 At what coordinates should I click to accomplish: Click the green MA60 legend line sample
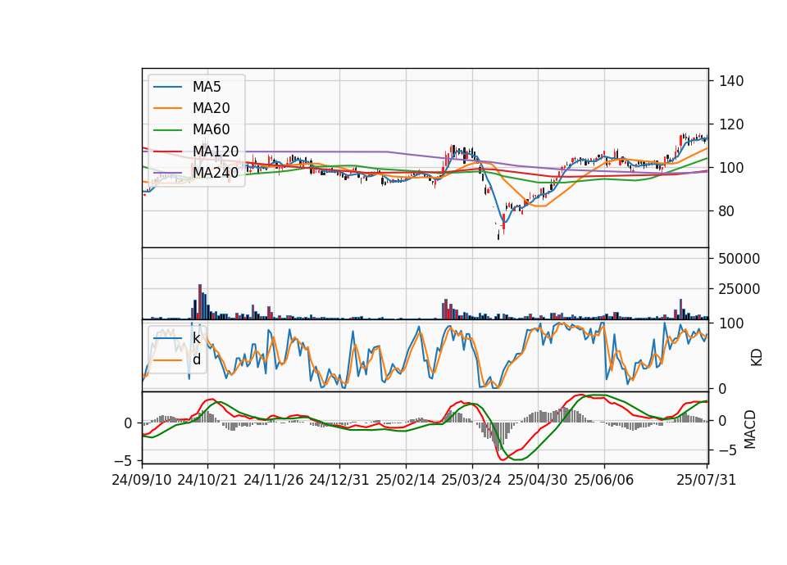pyautogui.click(x=167, y=130)
